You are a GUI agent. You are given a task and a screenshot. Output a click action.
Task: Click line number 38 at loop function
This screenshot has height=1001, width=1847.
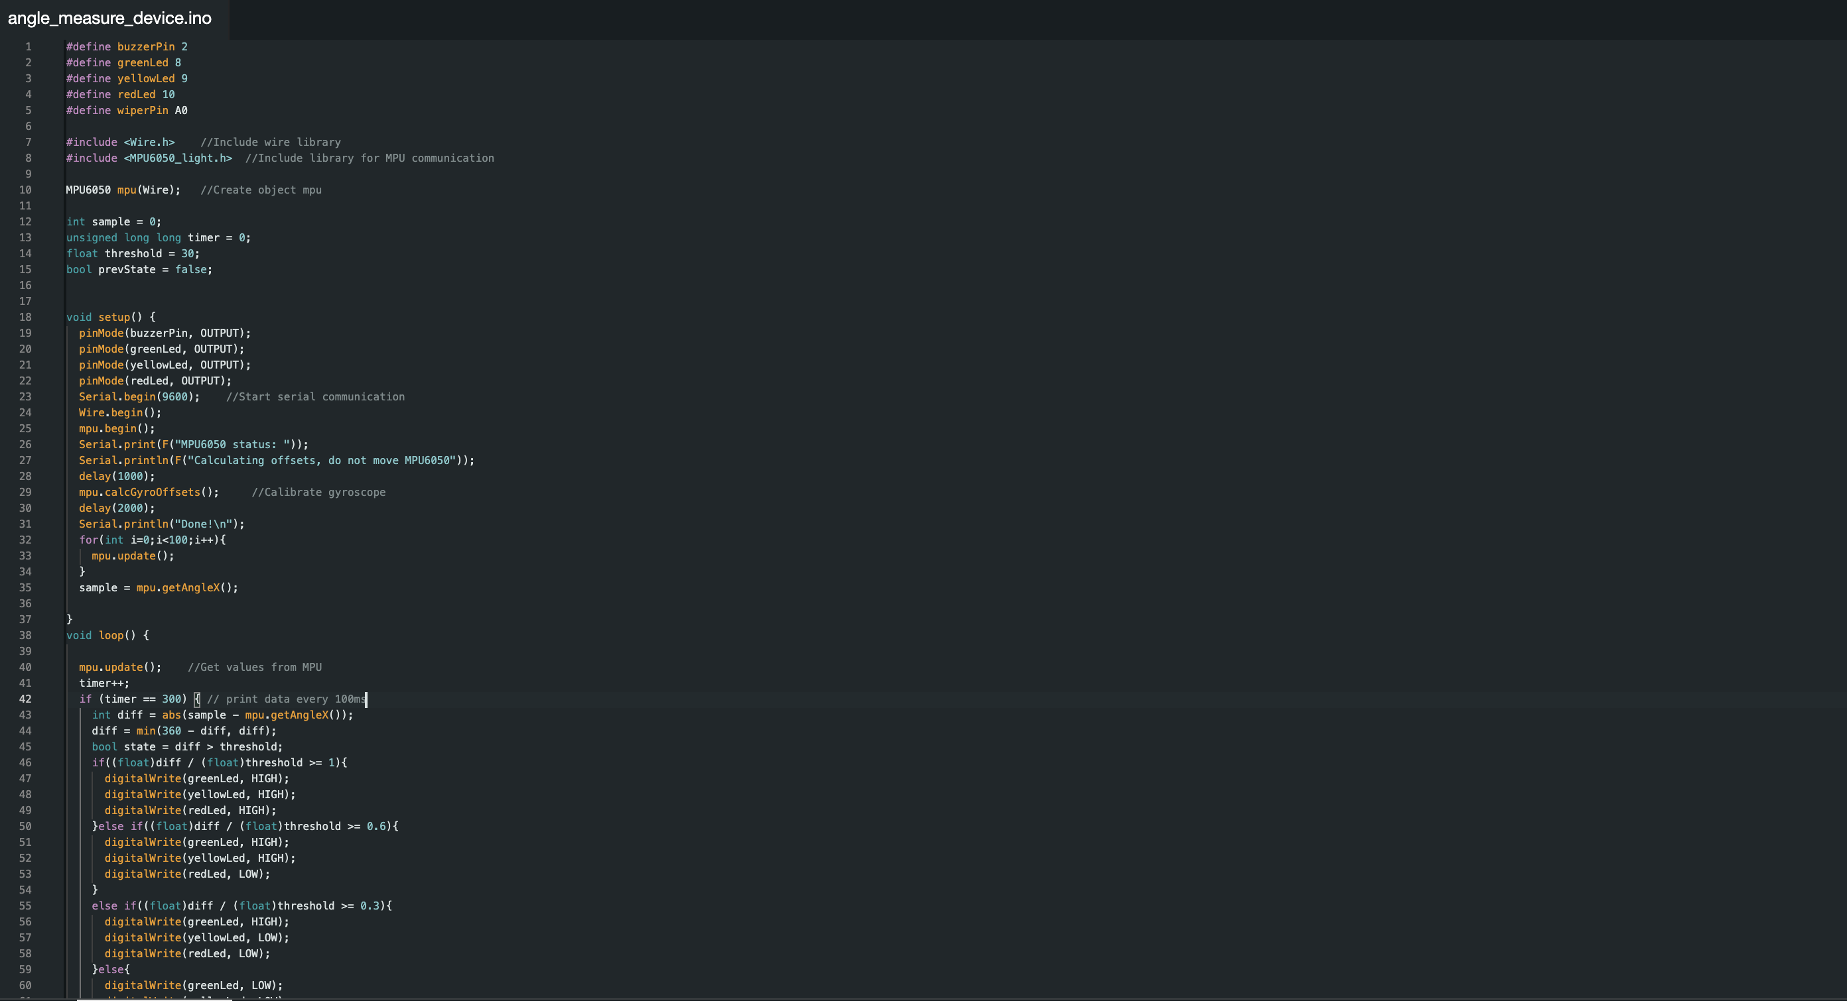pyautogui.click(x=25, y=636)
